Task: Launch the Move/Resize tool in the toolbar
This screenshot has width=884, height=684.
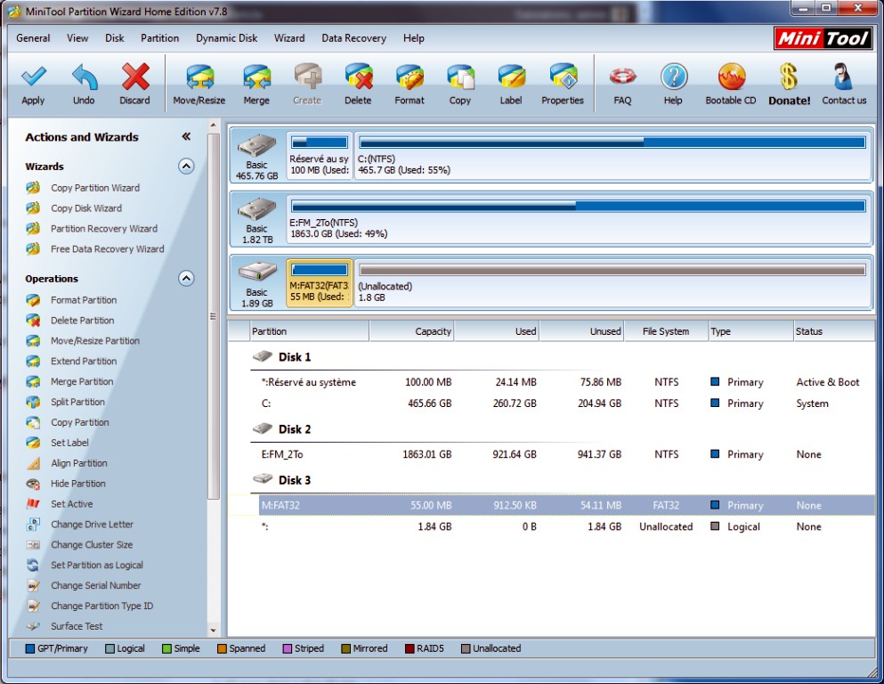Action: point(199,85)
